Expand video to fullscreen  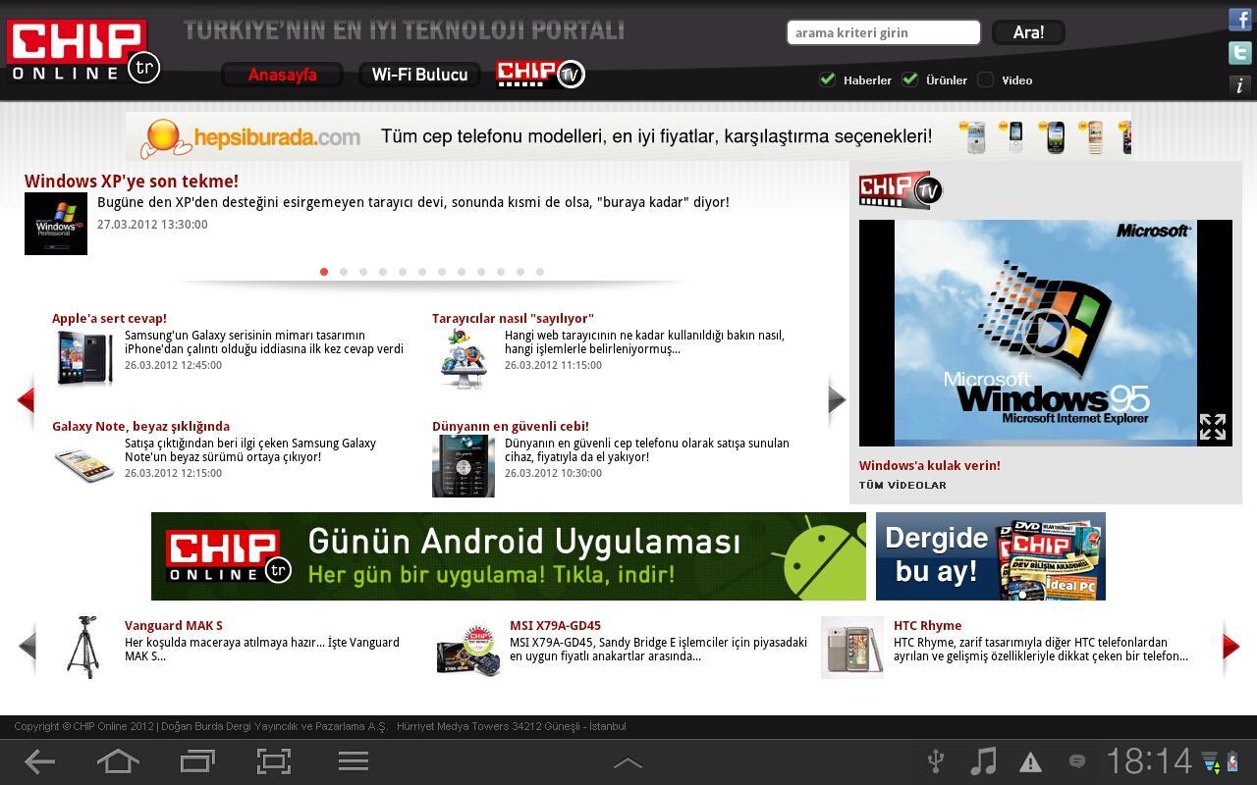point(1213,427)
